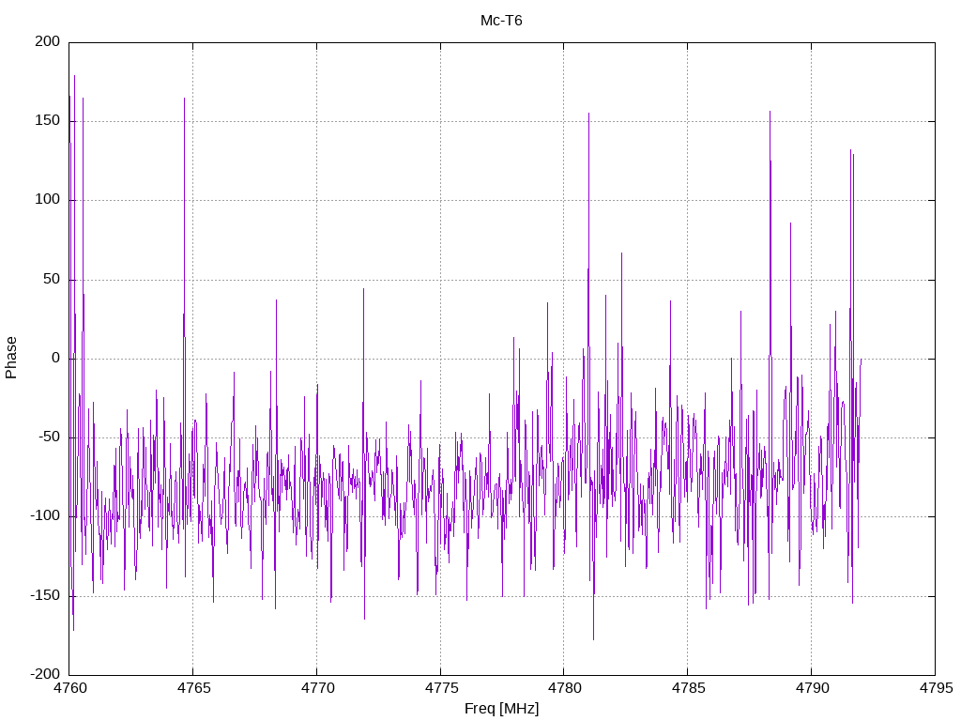Click the x-axis tick label 4790
The height and width of the screenshot is (721, 961).
point(812,688)
